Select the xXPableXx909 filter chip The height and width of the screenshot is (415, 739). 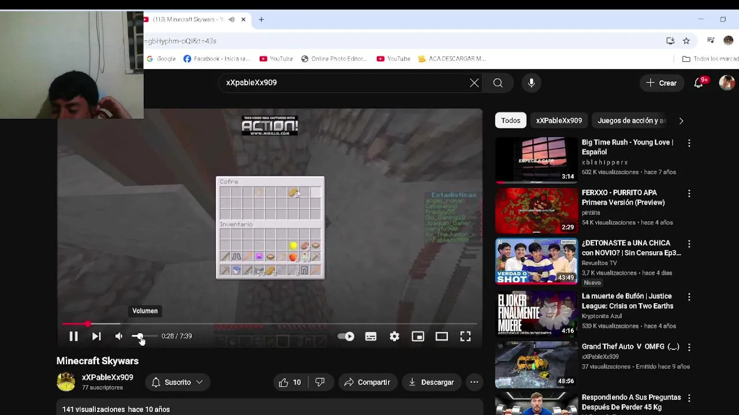point(559,120)
